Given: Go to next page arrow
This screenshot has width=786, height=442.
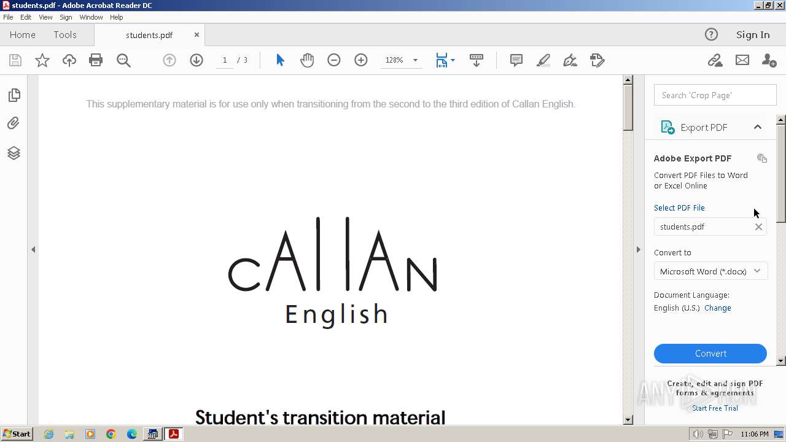Looking at the screenshot, I should coord(196,60).
